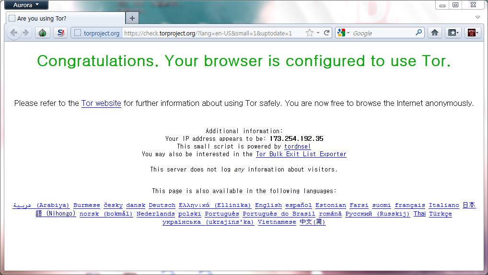The height and width of the screenshot is (275, 488).
Task: Switch page language to Deutsch
Action: click(162, 206)
